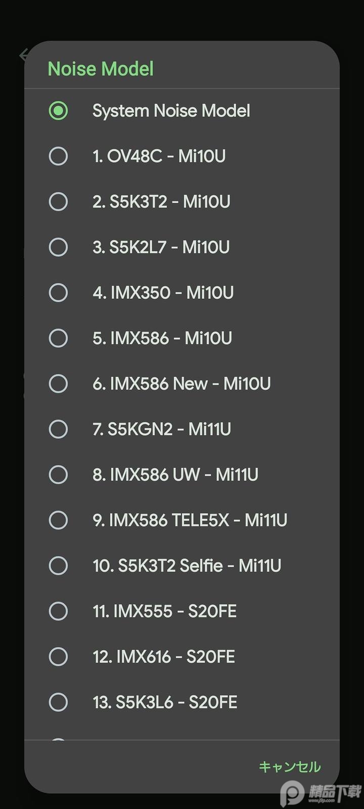Image resolution: width=364 pixels, height=809 pixels.
Task: Choose the OV48C - Mi10U option
Action: tap(58, 156)
